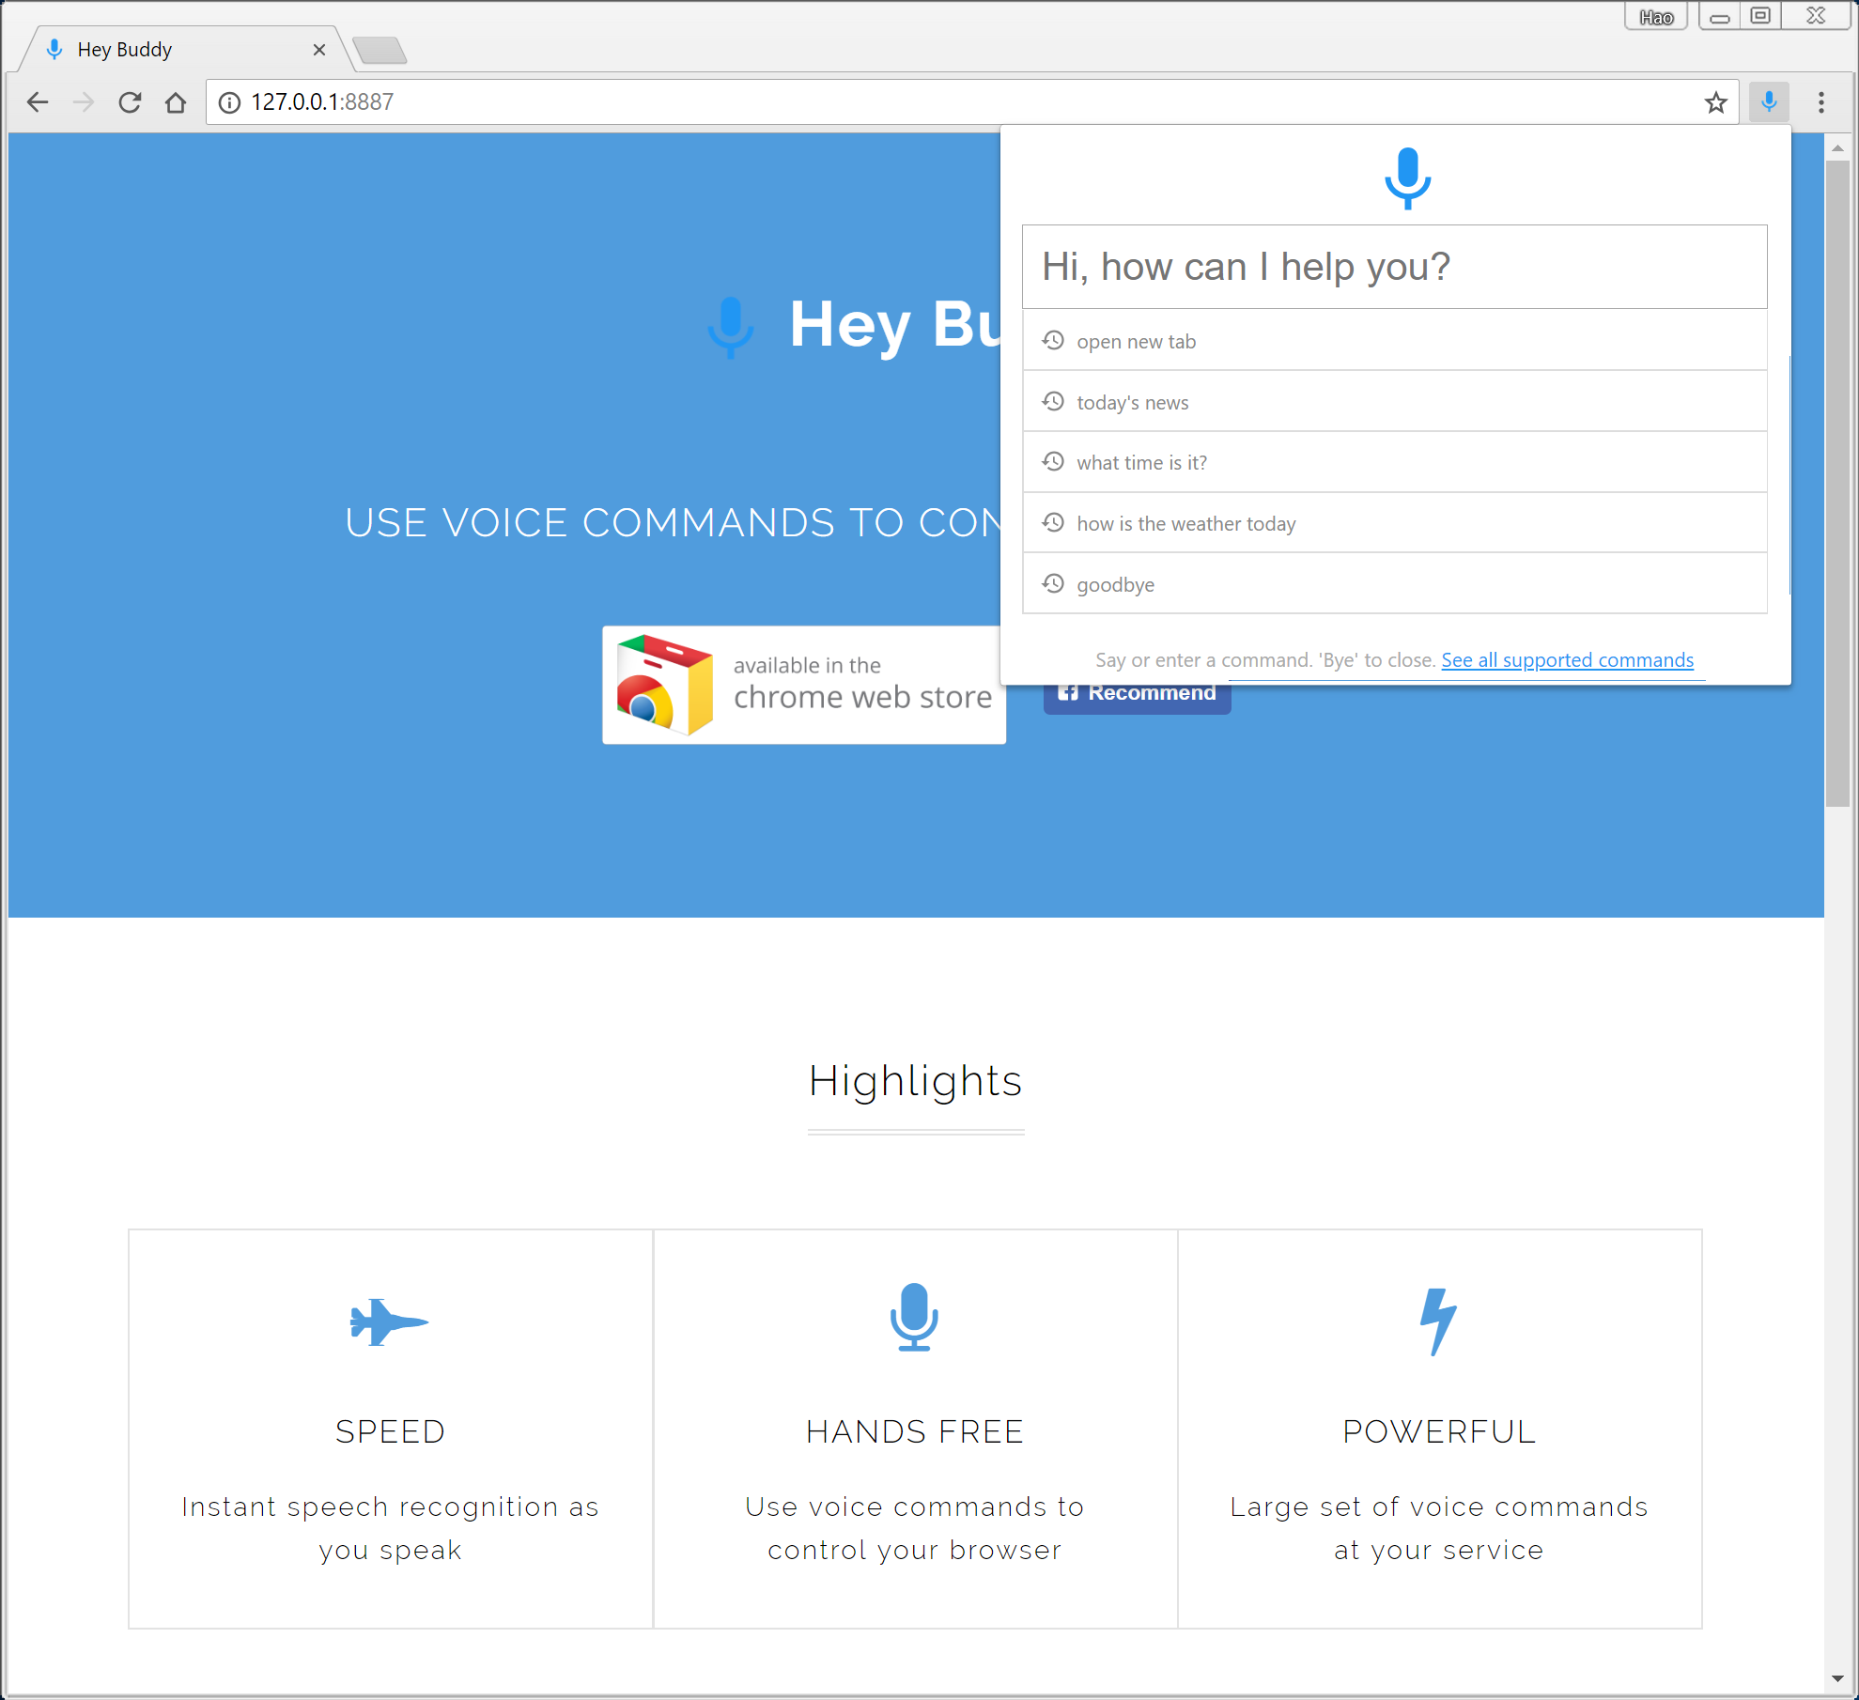Click the 'HANDS FREE' card title

915,1431
